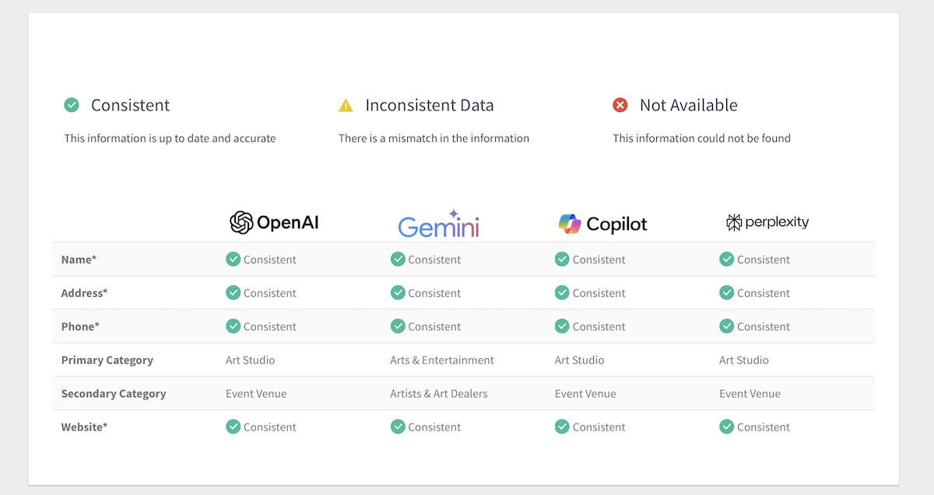Click the Name row check icon under Copilot
Screen dimensions: 934x495
562,259
